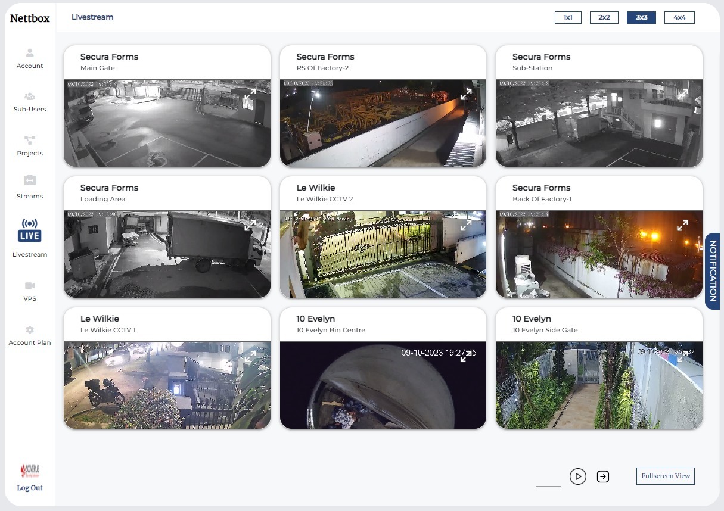Select the active 3x3 grid layout
724x511 pixels.
click(641, 18)
